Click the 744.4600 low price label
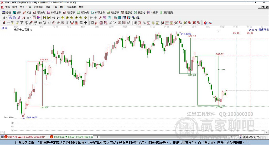The width and height of the screenshot is (269, 145). click(32, 118)
